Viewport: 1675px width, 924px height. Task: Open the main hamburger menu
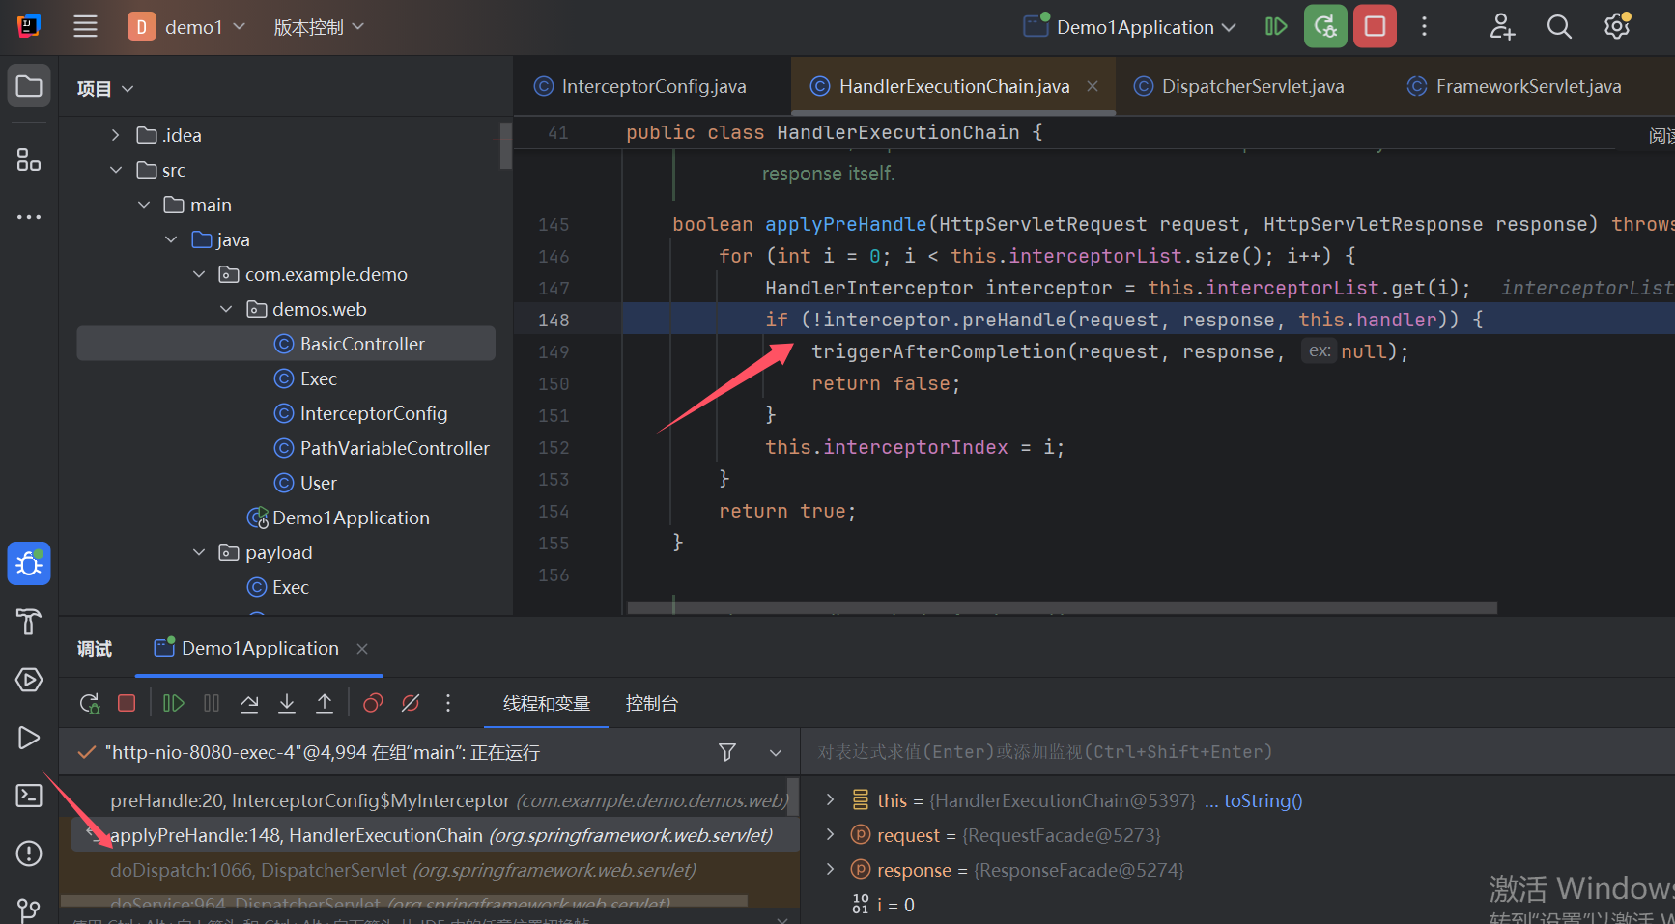click(x=85, y=26)
